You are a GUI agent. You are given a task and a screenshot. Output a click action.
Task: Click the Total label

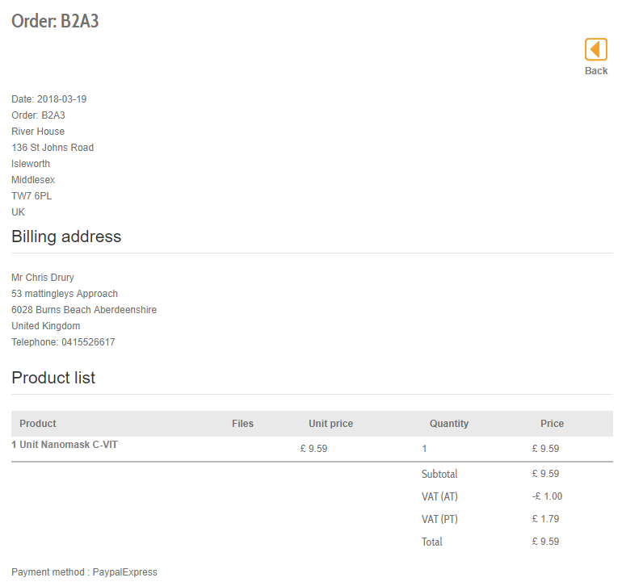[x=432, y=542]
